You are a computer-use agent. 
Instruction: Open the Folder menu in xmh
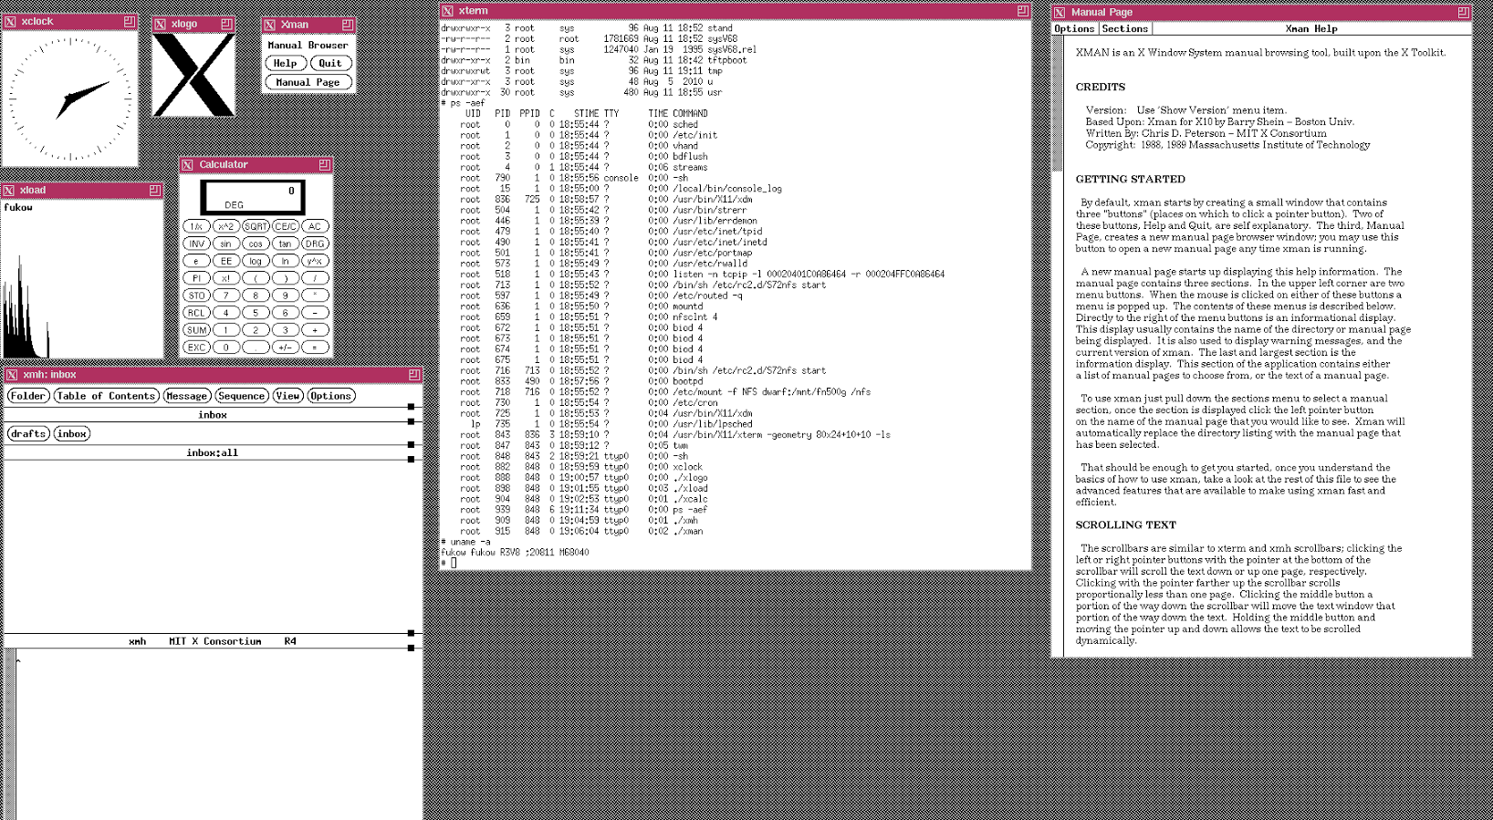(28, 396)
